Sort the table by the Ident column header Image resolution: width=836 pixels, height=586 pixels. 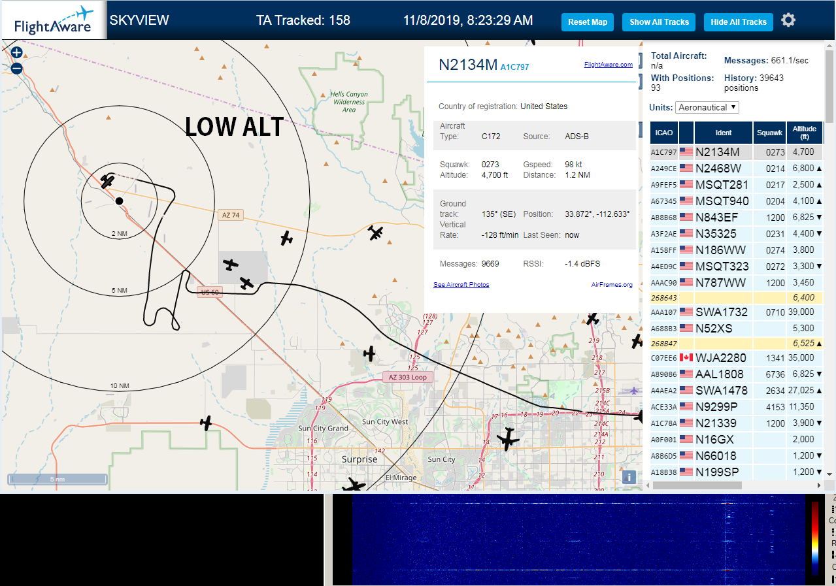coord(724,133)
